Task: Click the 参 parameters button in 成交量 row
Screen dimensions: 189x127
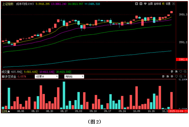Action: [172, 72]
